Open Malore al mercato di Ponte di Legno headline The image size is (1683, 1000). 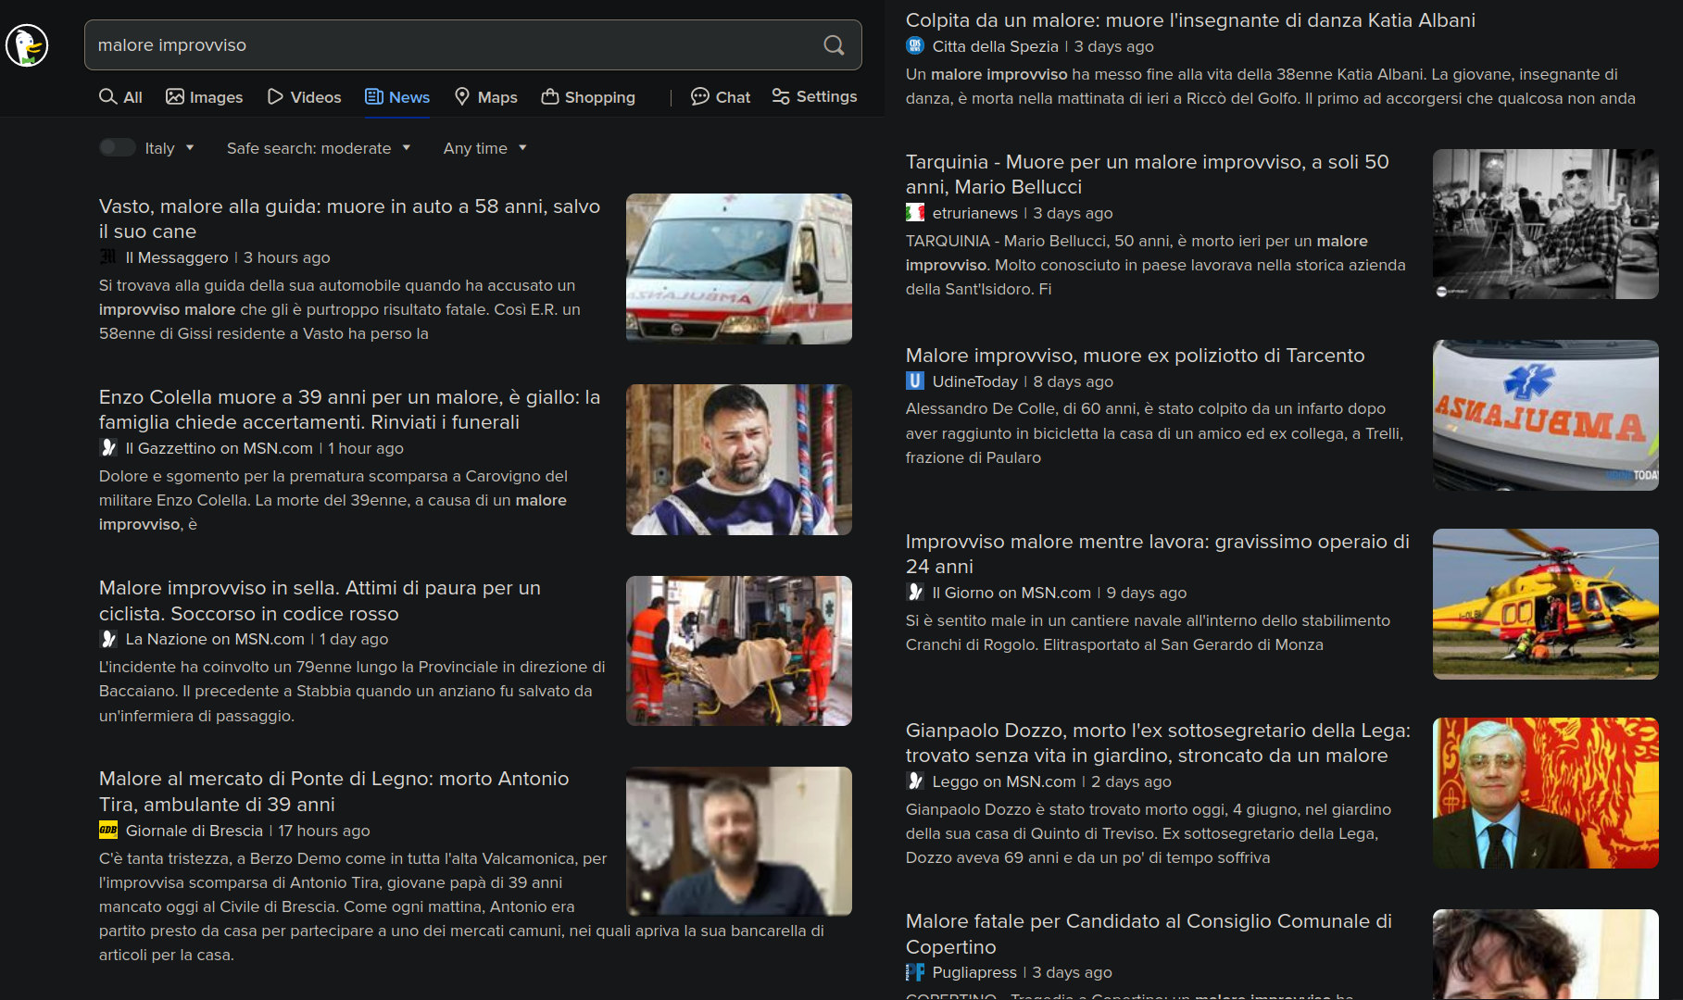(333, 791)
